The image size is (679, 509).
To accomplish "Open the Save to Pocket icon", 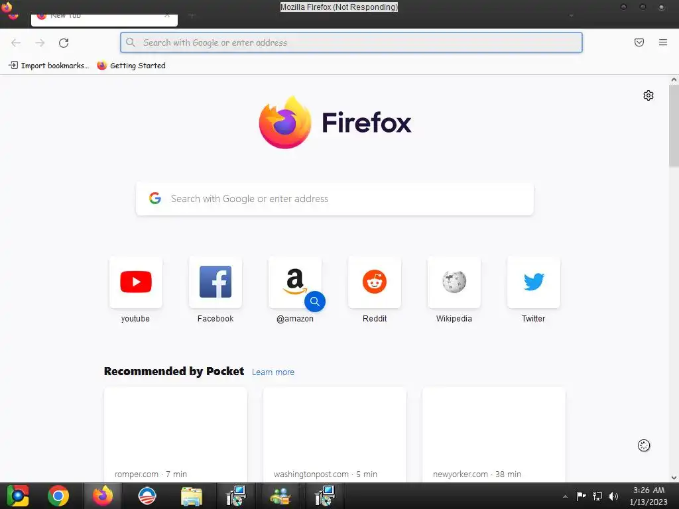I will click(639, 42).
